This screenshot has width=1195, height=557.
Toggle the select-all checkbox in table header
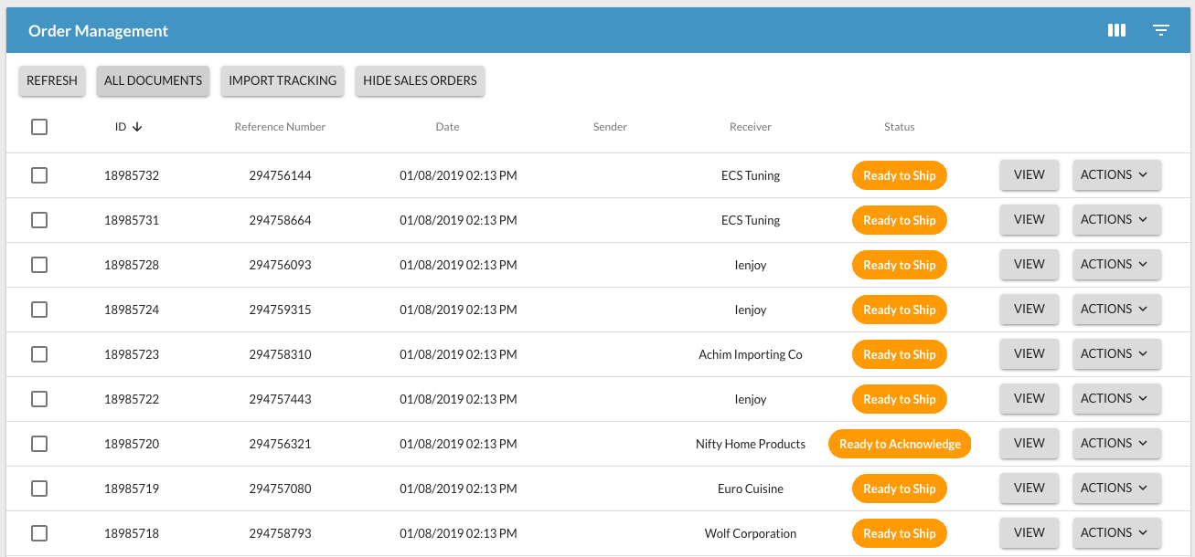coord(39,127)
